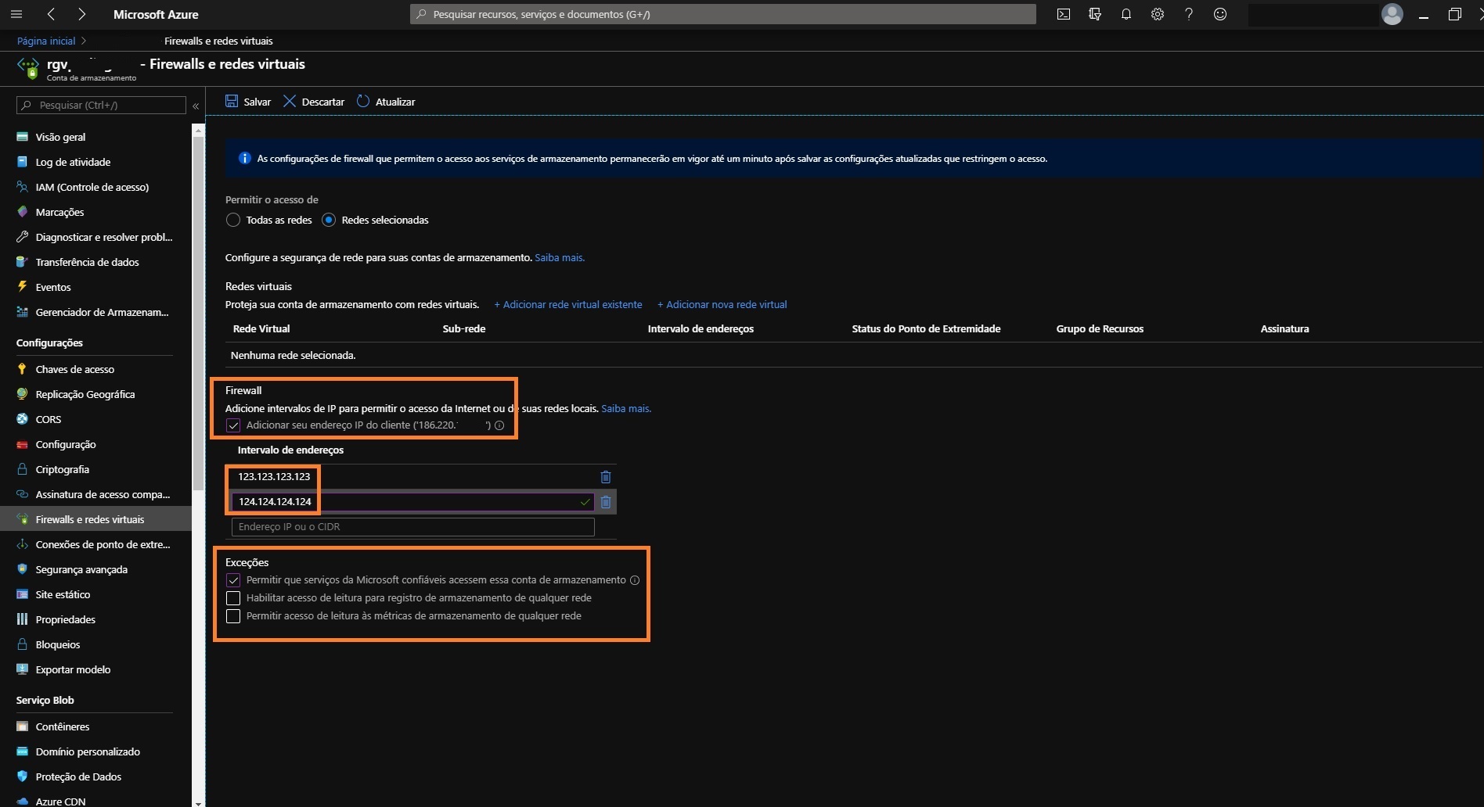Open Saiba mais next to network security
1484x807 pixels.
(x=560, y=257)
